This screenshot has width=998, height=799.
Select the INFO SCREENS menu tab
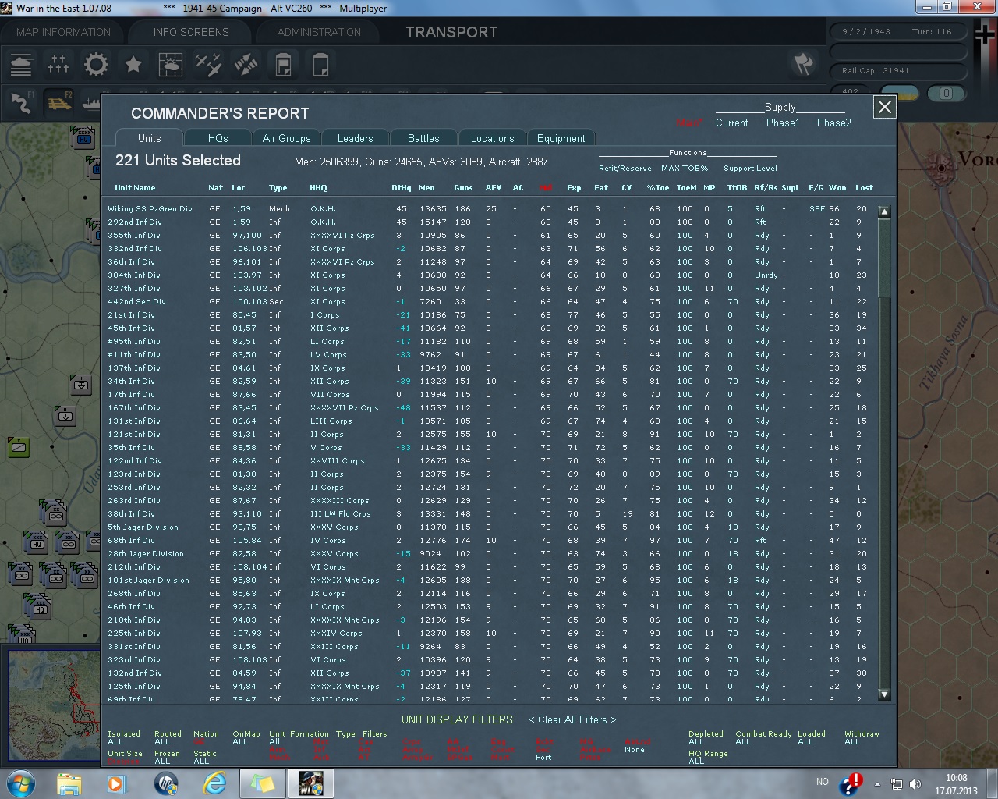(x=191, y=32)
